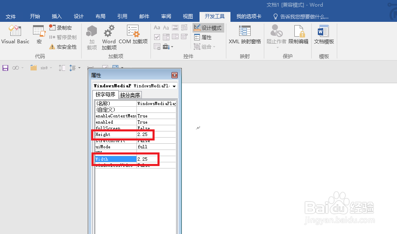This screenshot has width=397, height=234.
Task: Open the sinθ dropdown in toolbar
Action: pos(51,68)
